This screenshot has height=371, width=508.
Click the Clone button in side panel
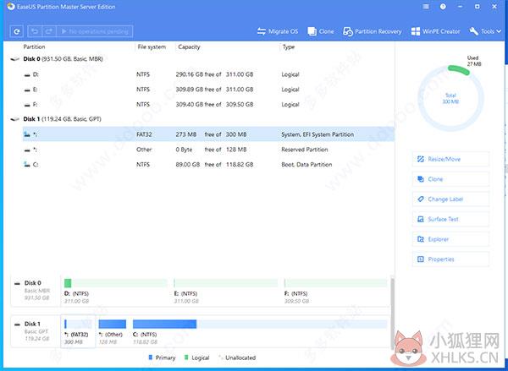450,179
